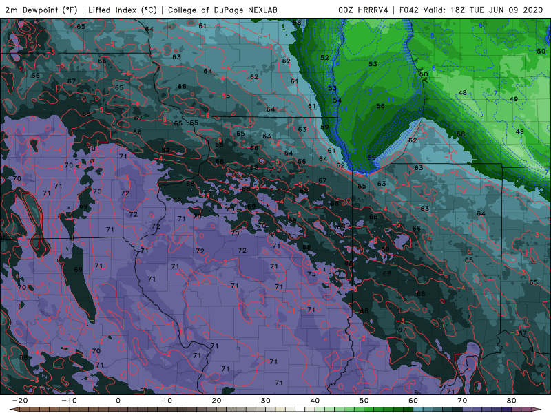Viewport: 551px width, 413px height.
Task: Click the '60' colorbar scale label
Action: [413, 401]
